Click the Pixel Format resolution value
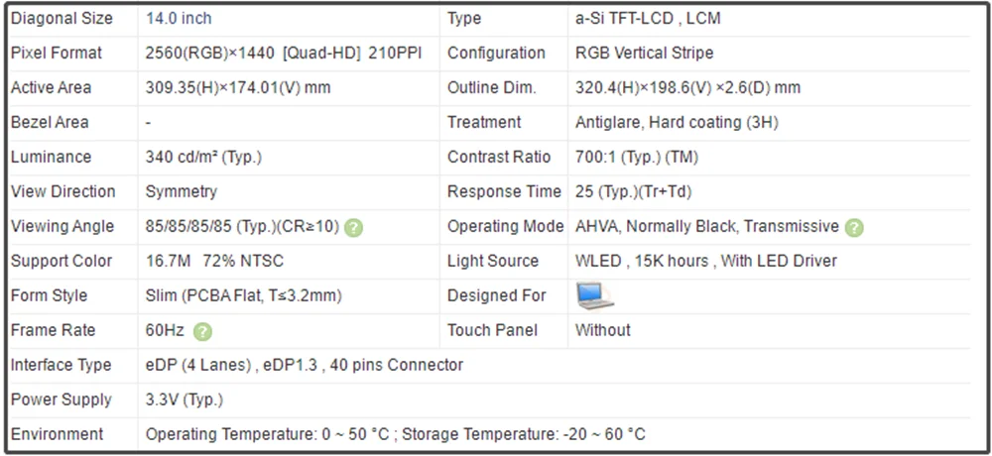The width and height of the screenshot is (992, 456). [x=284, y=54]
